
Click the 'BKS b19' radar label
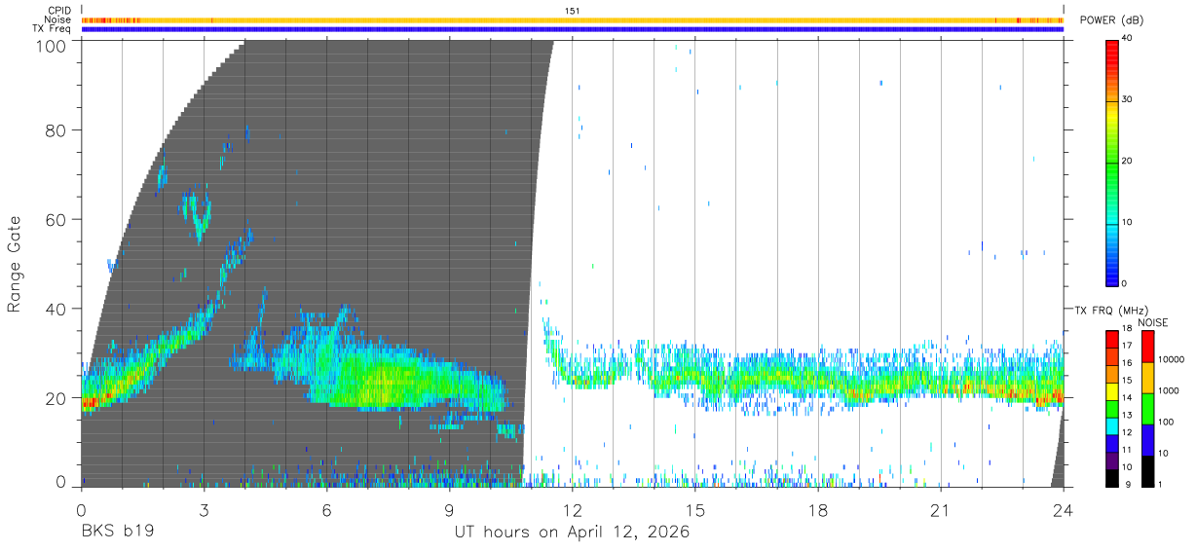(x=117, y=533)
